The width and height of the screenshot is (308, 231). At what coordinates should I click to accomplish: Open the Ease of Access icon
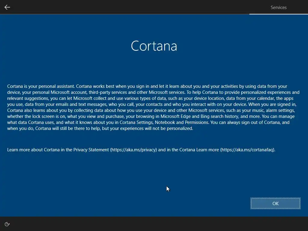click(x=7, y=224)
